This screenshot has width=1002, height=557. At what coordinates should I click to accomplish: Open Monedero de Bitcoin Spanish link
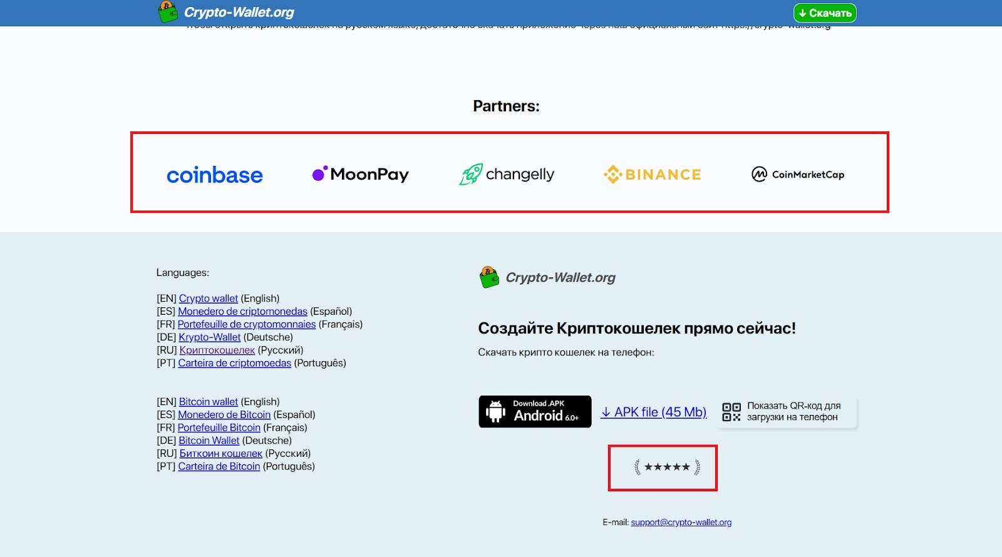tap(224, 414)
